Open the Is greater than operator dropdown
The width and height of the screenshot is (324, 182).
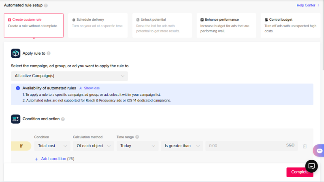click(x=181, y=146)
